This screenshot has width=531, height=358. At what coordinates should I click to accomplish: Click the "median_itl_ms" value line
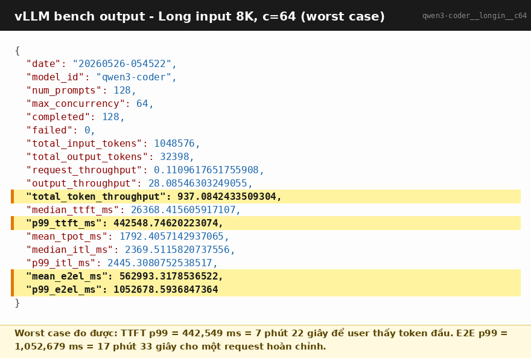click(130, 249)
